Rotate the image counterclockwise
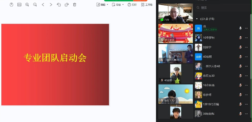The height and width of the screenshot is (122, 252). (59, 5)
